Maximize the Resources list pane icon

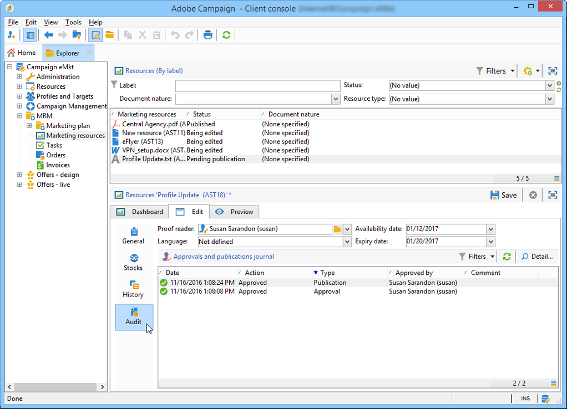(553, 71)
